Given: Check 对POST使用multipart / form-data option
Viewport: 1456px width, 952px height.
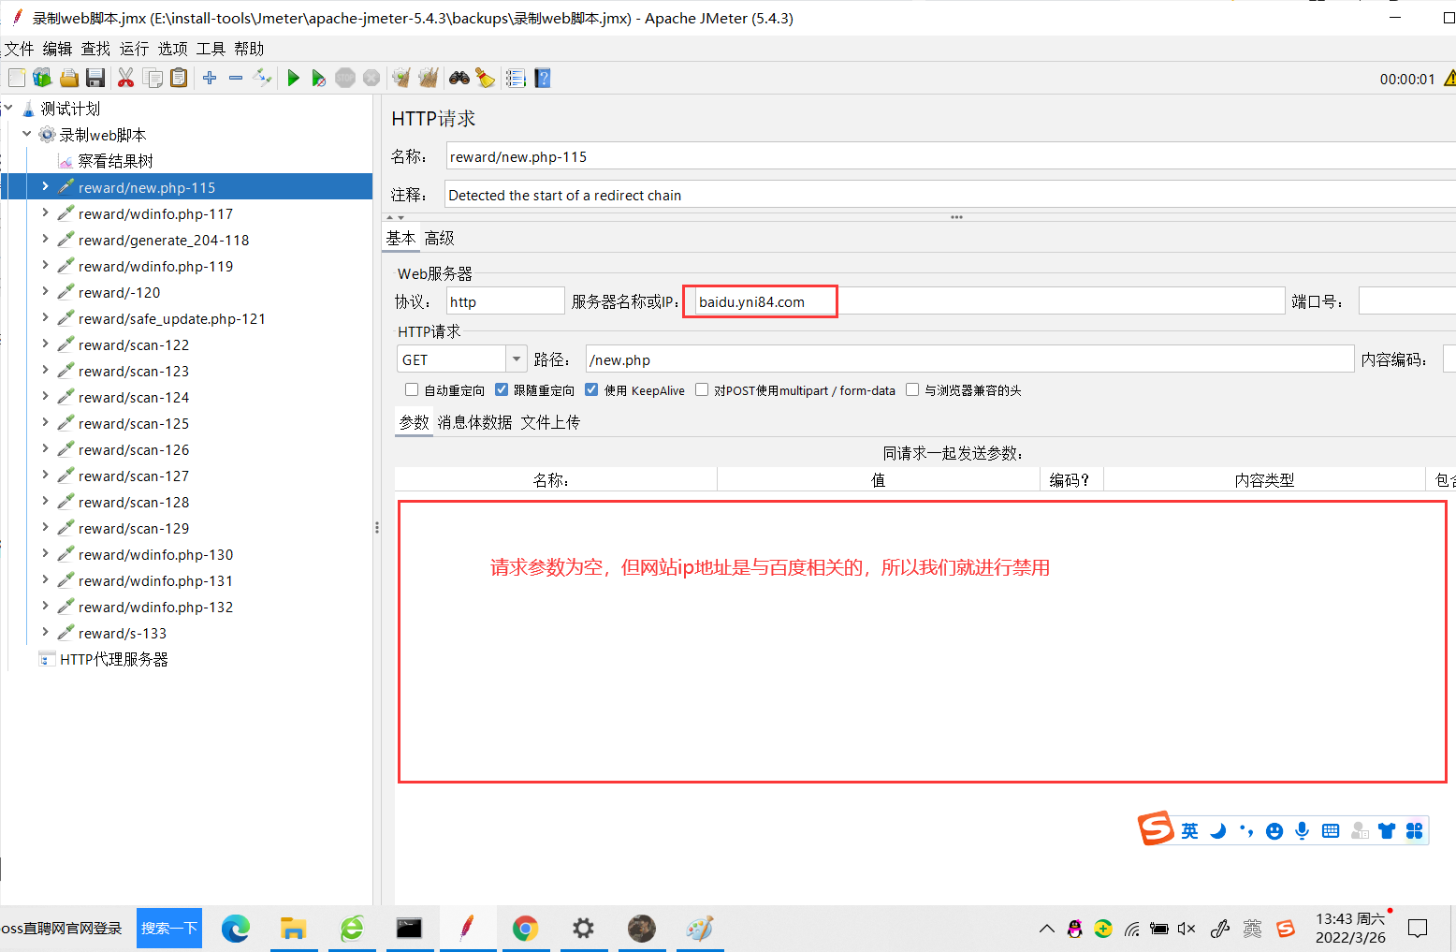Looking at the screenshot, I should [x=702, y=389].
